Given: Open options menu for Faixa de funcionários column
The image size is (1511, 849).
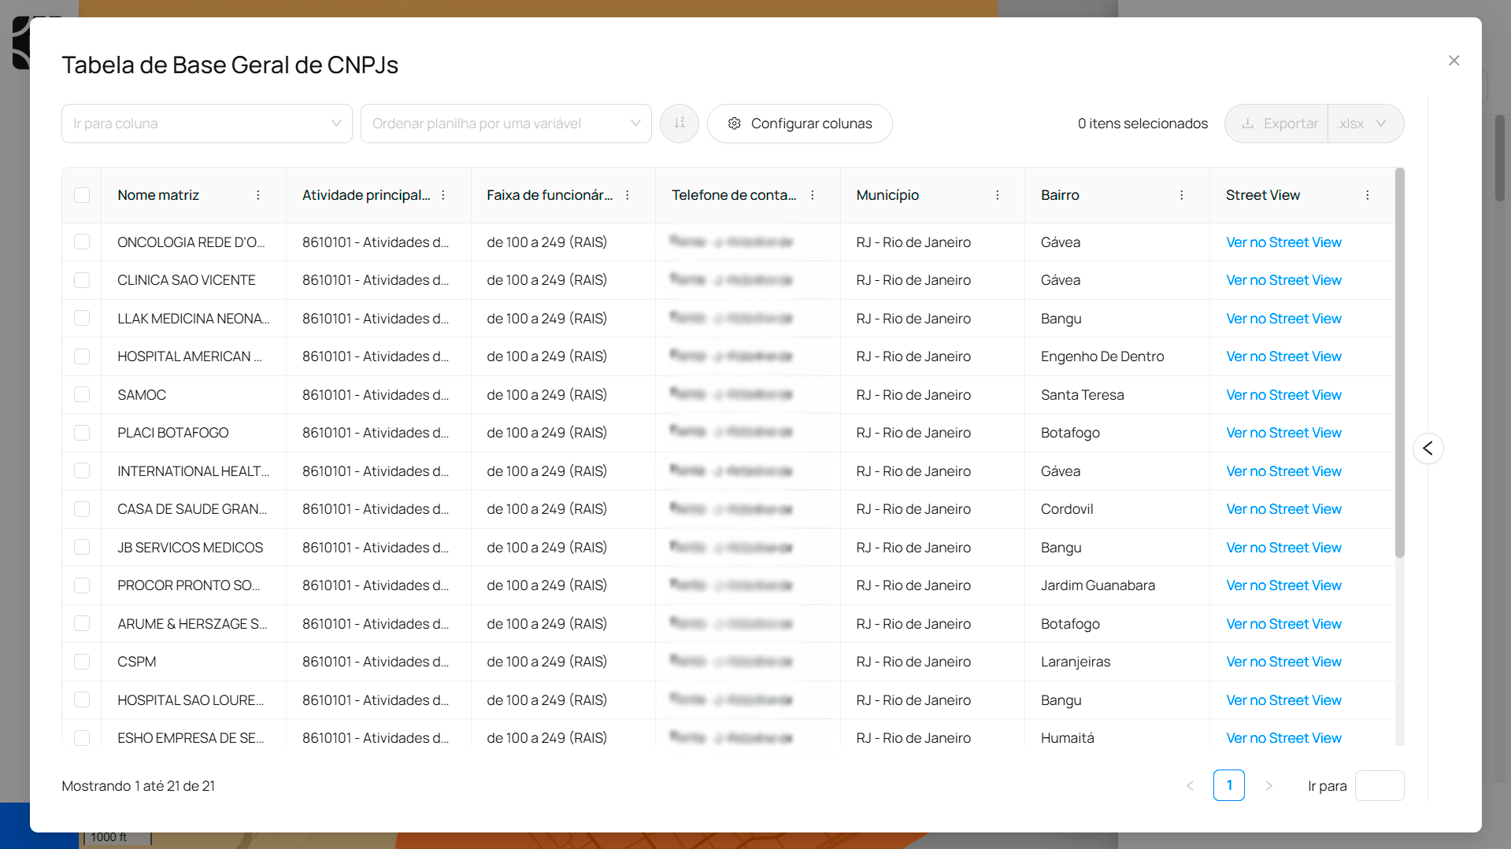Looking at the screenshot, I should pyautogui.click(x=628, y=195).
